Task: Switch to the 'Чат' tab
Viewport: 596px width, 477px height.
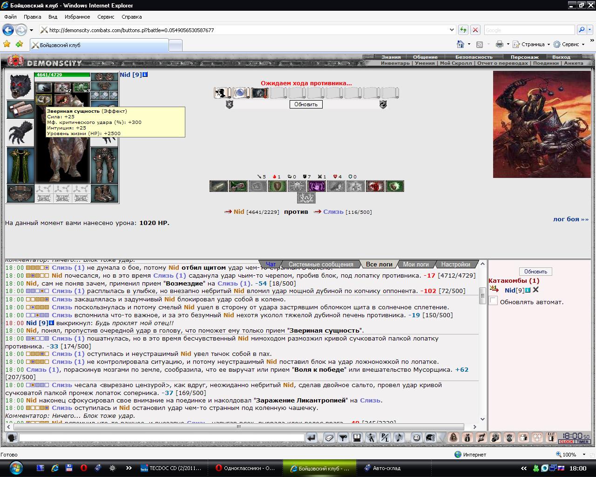Action: 271,264
